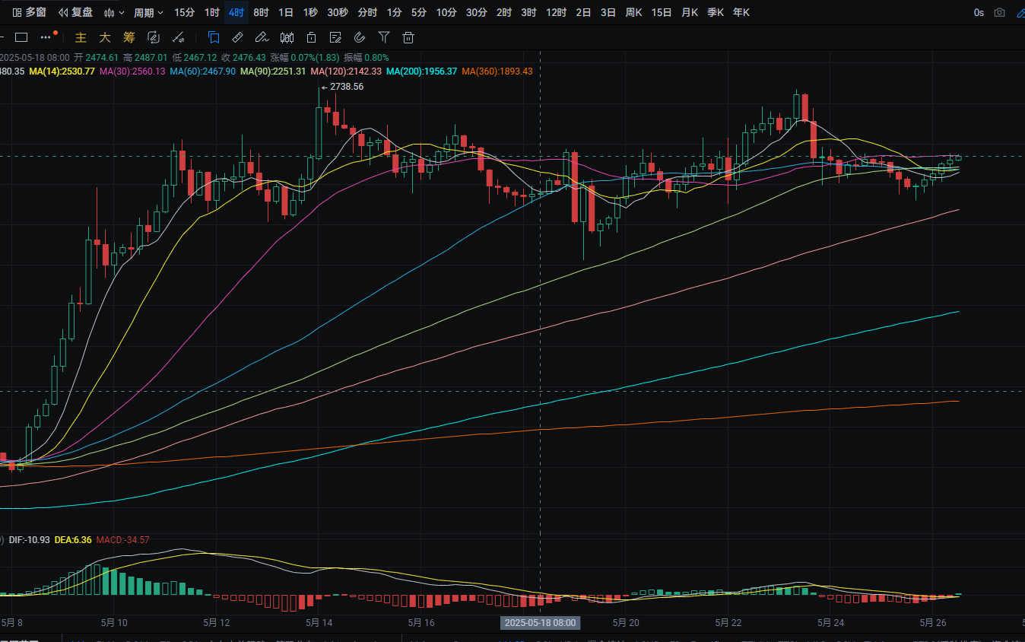Click the trash delete drawings icon
This screenshot has height=642, width=1025.
click(x=408, y=37)
